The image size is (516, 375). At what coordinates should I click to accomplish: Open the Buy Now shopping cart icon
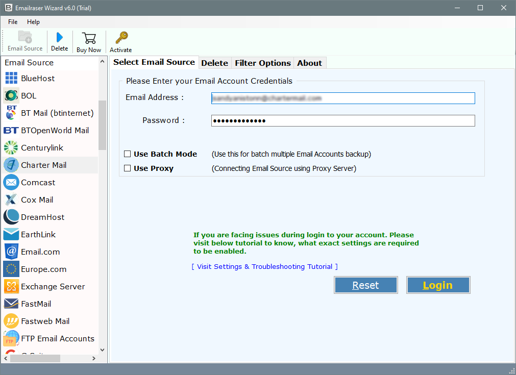click(x=89, y=38)
